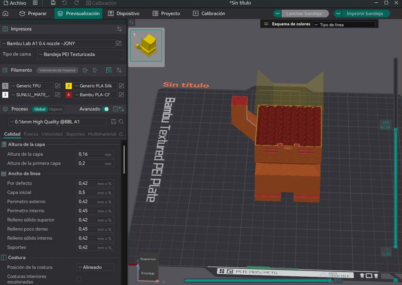Click the compare presets icon
402x285 pixels.
click(116, 109)
